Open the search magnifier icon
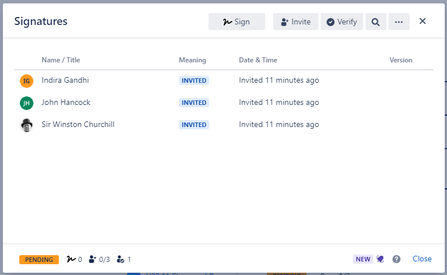Viewport: 447px width, 275px height. coord(375,22)
